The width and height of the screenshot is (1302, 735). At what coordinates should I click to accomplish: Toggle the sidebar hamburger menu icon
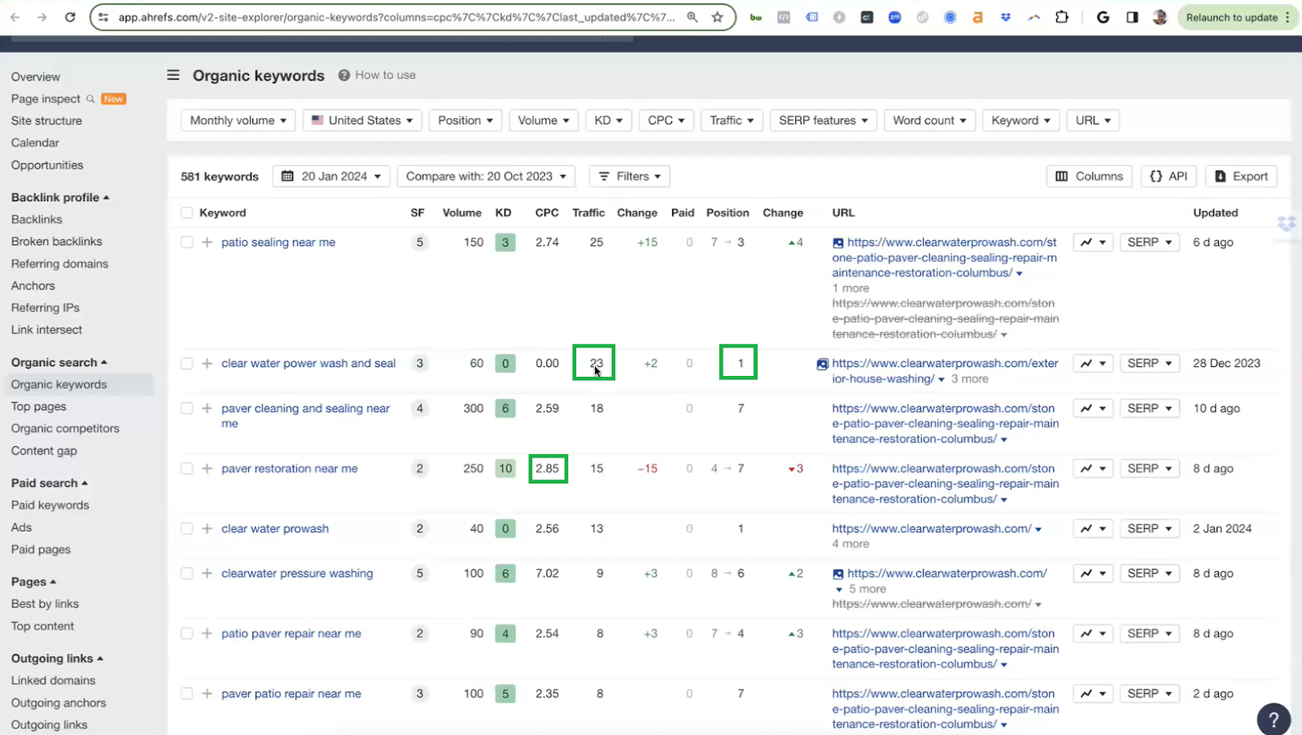(173, 75)
